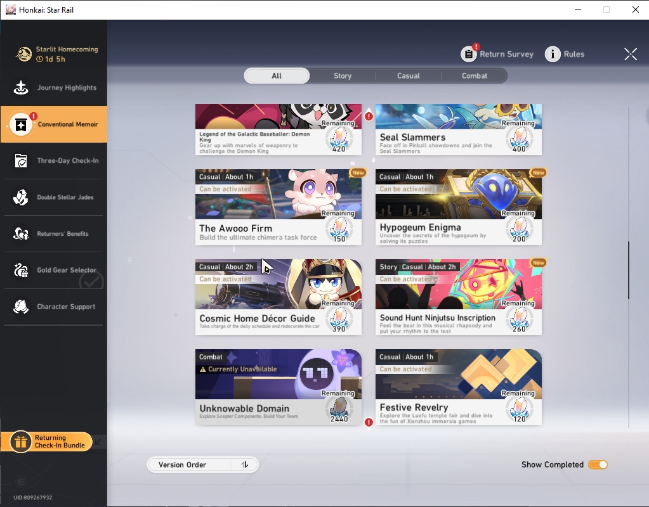649x507 pixels.
Task: Select the Casual filter tab
Action: (409, 75)
